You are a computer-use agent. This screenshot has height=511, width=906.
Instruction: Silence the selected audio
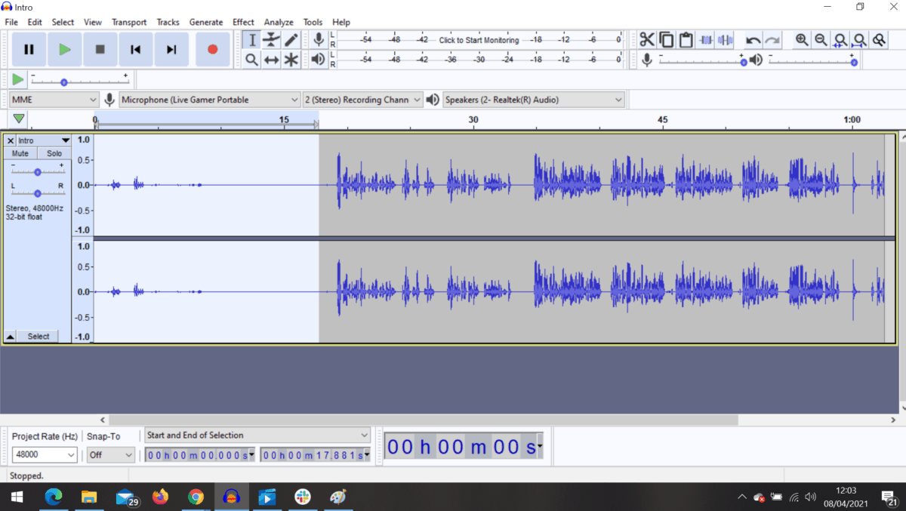click(x=726, y=40)
